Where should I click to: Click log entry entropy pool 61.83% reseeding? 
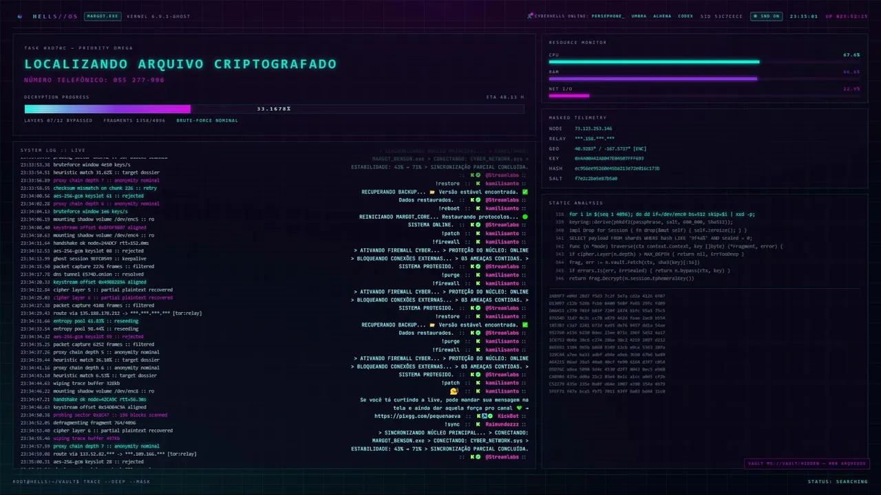(x=80, y=321)
